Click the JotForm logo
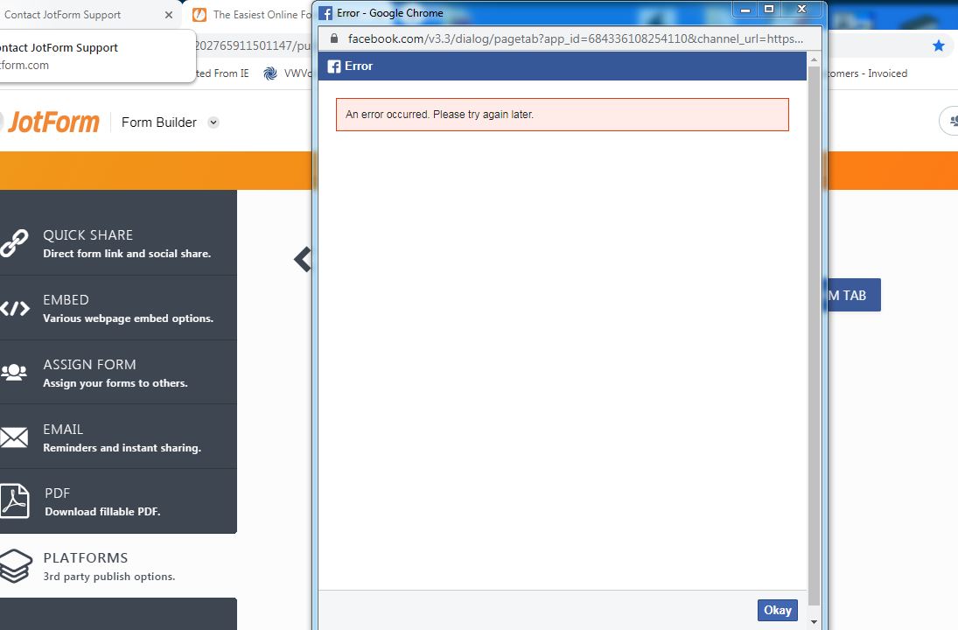Viewport: 958px width, 630px height. tap(52, 122)
